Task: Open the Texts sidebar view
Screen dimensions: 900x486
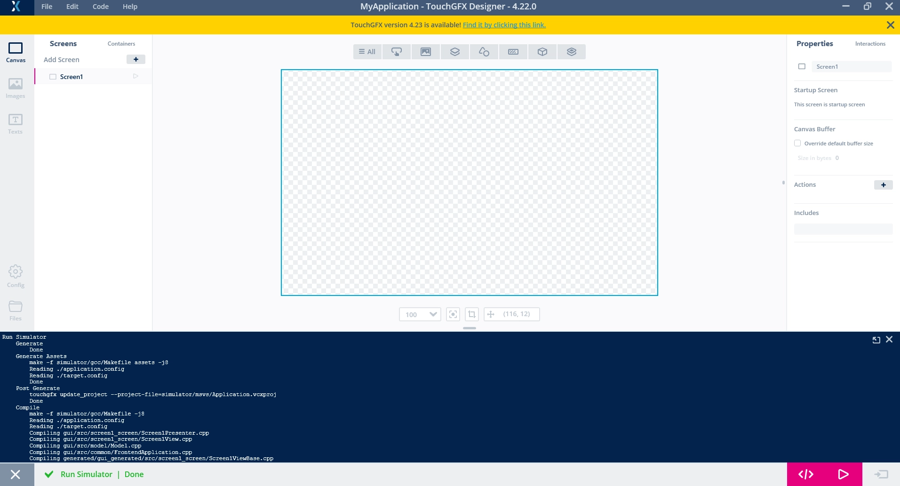Action: click(x=16, y=124)
